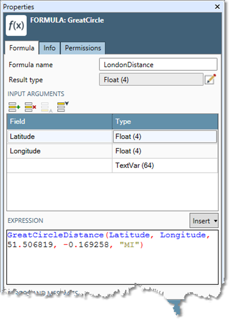
Task: Click the Permissions tab icon area
Action: coord(83,48)
